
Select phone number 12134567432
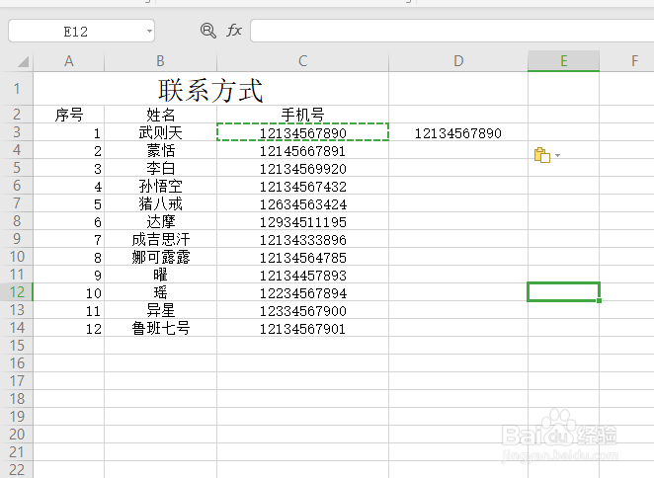click(303, 186)
